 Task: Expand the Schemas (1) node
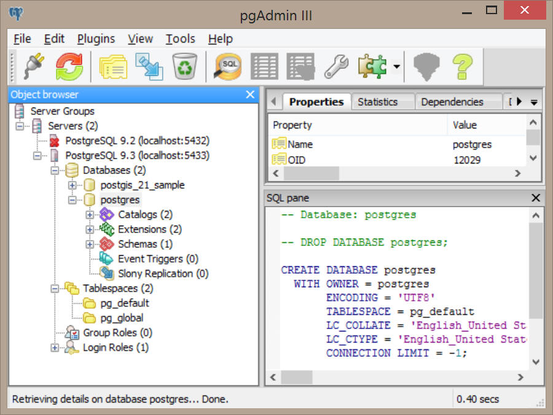pos(90,244)
